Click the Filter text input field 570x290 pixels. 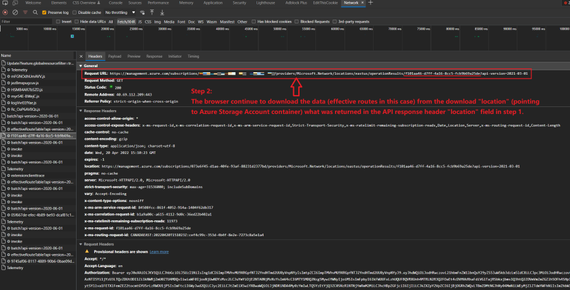tap(25, 22)
